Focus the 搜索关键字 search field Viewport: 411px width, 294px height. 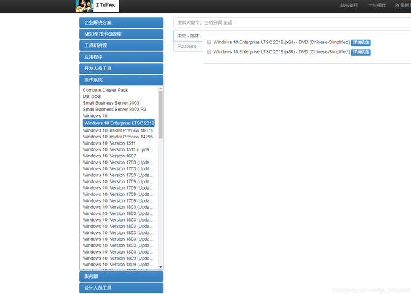(x=292, y=23)
